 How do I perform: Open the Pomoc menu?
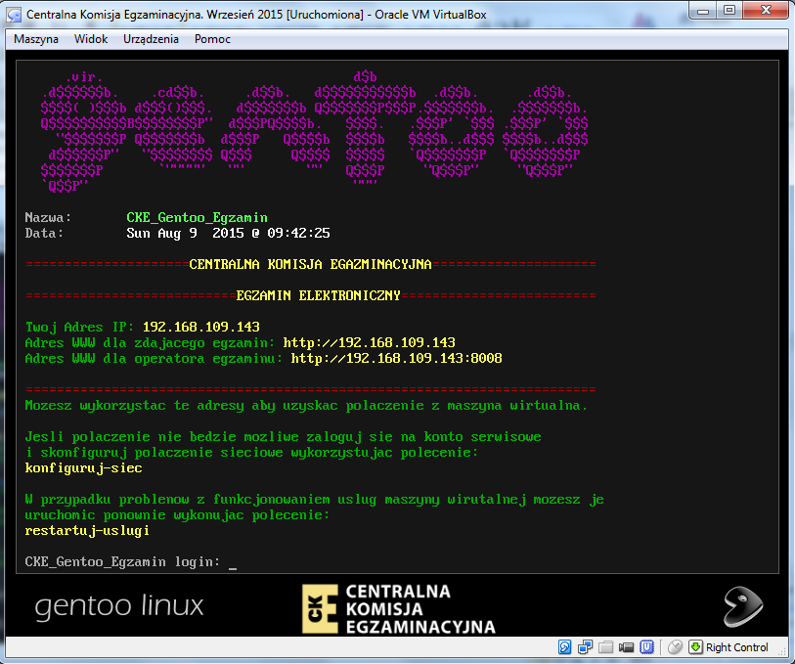(212, 39)
